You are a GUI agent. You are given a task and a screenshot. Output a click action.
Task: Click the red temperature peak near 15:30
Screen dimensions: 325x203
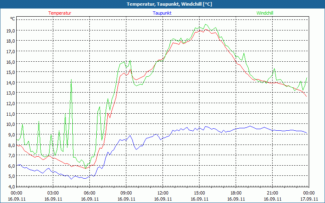pos(206,30)
